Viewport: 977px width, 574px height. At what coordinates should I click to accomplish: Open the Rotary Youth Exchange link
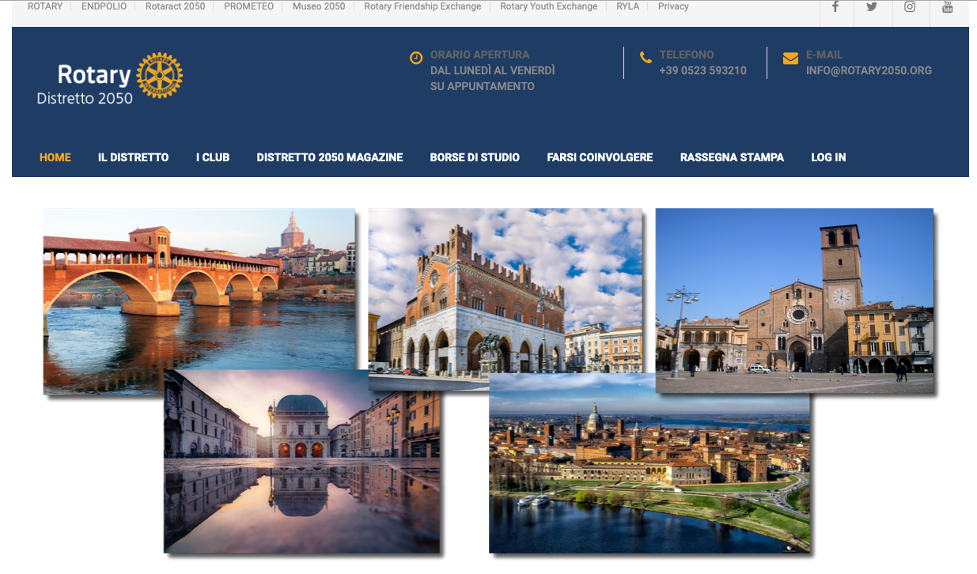(x=549, y=6)
